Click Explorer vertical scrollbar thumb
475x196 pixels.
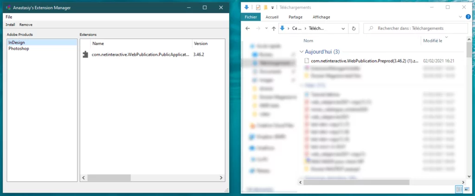click(x=469, y=49)
